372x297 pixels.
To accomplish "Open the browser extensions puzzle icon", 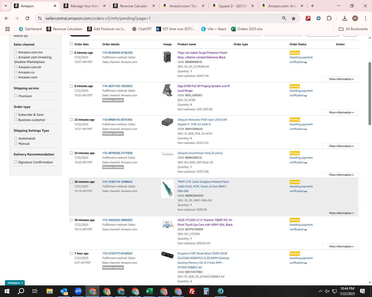I will coord(329,18).
